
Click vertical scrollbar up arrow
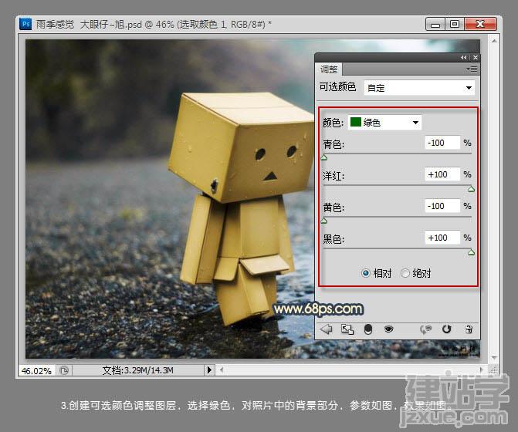coord(494,41)
